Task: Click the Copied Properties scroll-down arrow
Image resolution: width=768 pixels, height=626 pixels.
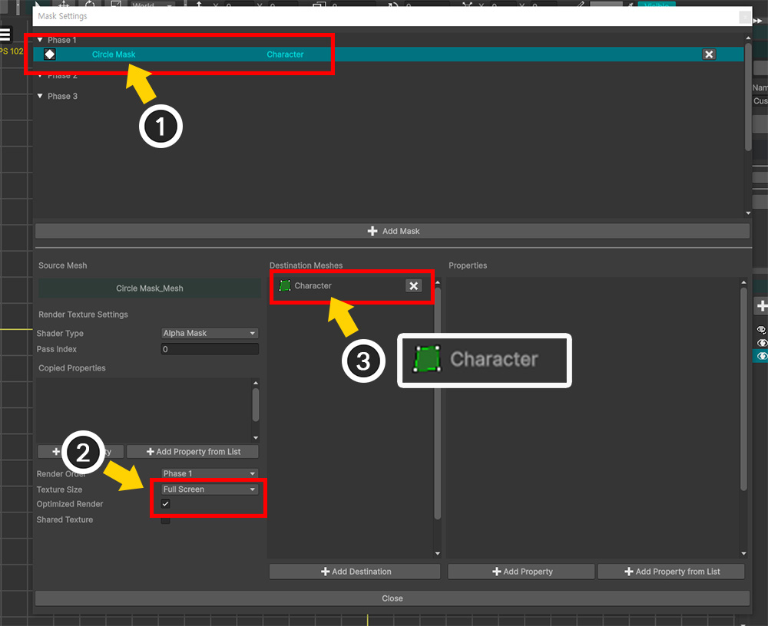Action: click(x=255, y=437)
